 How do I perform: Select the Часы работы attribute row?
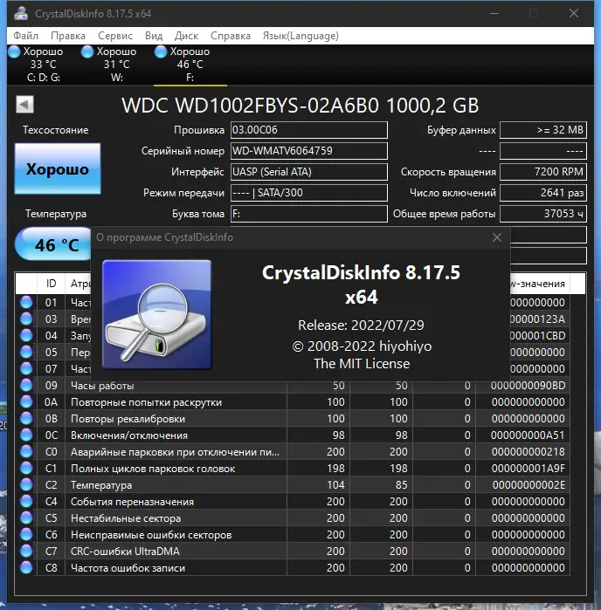coord(293,386)
